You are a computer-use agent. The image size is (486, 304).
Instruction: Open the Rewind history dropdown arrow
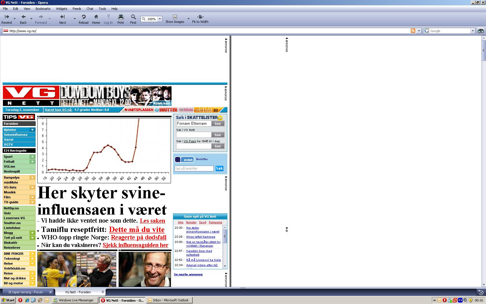[x=15, y=19]
